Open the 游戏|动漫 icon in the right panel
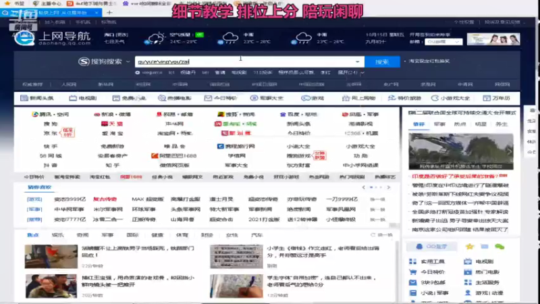The width and height of the screenshot is (540, 304). 468,293
